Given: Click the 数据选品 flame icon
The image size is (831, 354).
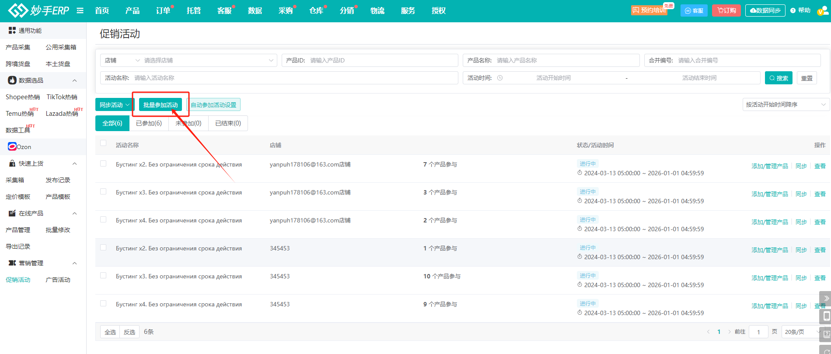Looking at the screenshot, I should tap(12, 80).
